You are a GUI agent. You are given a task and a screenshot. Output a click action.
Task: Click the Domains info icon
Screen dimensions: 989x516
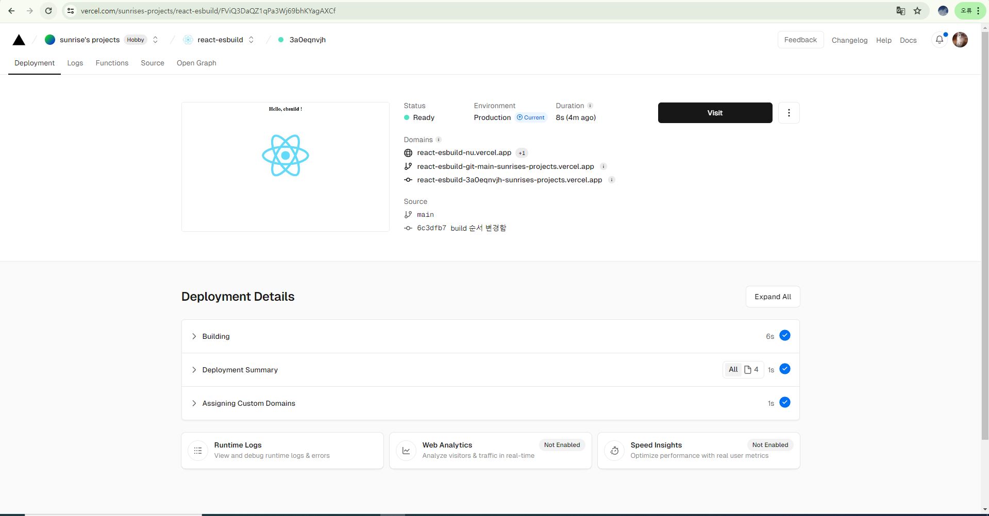click(439, 140)
